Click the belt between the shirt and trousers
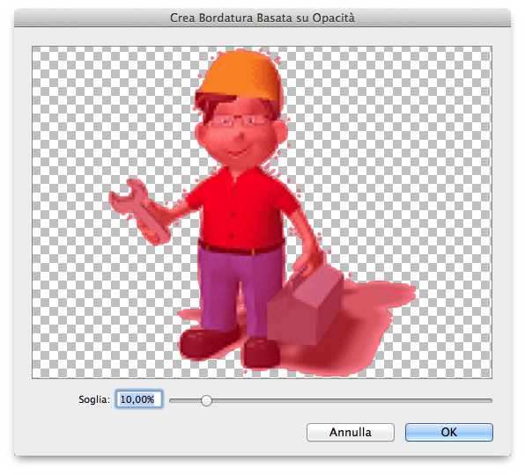This screenshot has width=525, height=475. click(x=241, y=248)
